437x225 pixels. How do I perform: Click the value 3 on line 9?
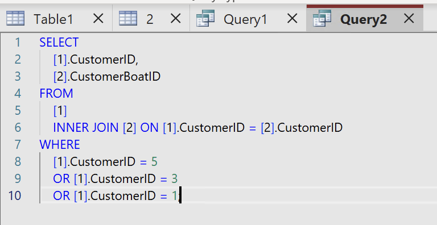[x=174, y=179]
